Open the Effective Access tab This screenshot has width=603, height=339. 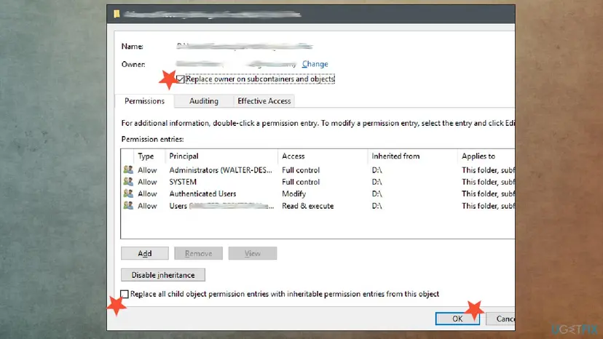[264, 101]
